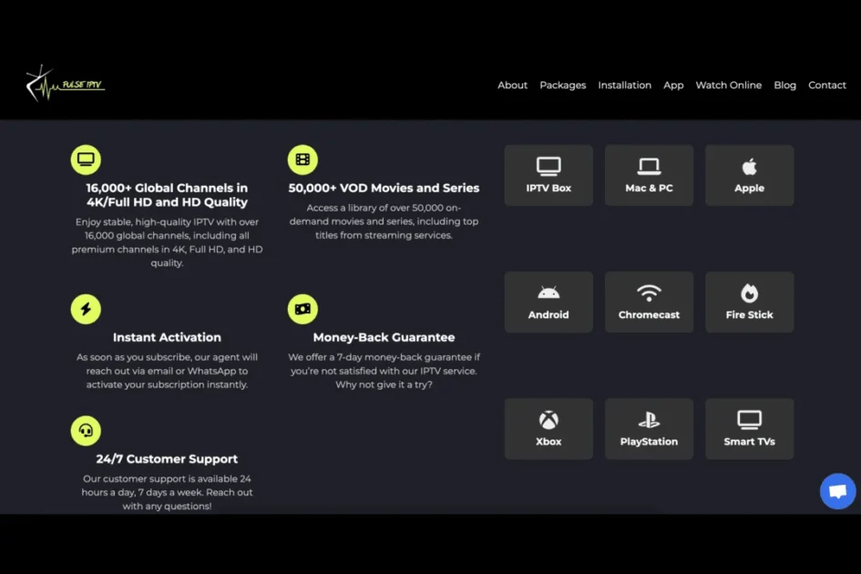
Task: Click the Instant Activation lightning icon
Action: coord(86,309)
